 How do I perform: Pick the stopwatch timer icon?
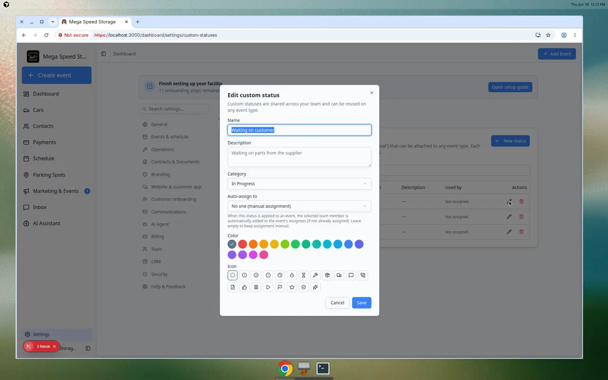click(x=292, y=275)
